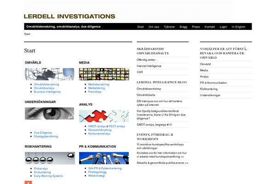Open the SWOT-analys link
Screen dimensions: 276x184
tap(97, 126)
